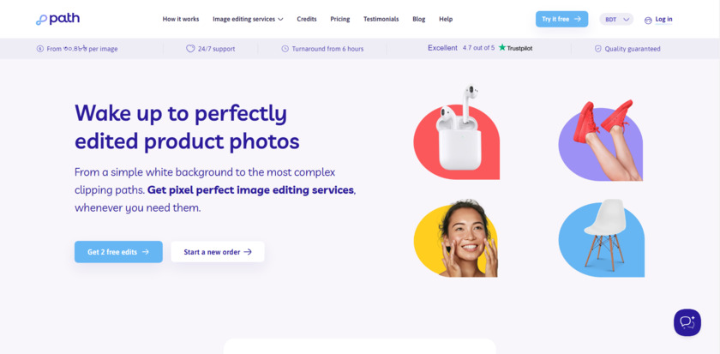Viewport: 720px width, 354px height.
Task: Click the Trustpilot star logo
Action: pos(502,47)
